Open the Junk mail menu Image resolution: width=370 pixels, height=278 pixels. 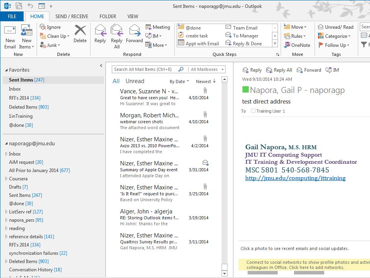(50, 45)
